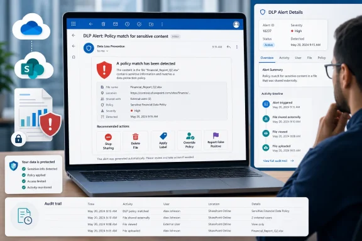Click the Policy applied check mark
Viewport: 362px width, 241px height.
(x=24, y=175)
